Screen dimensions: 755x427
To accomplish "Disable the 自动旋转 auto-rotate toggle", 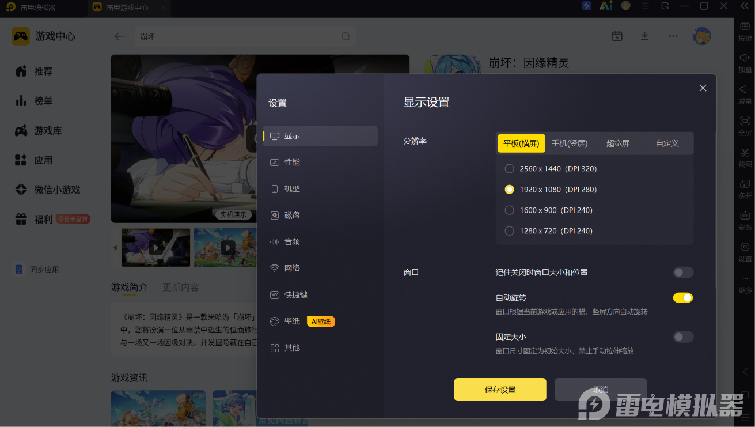I will tap(683, 298).
